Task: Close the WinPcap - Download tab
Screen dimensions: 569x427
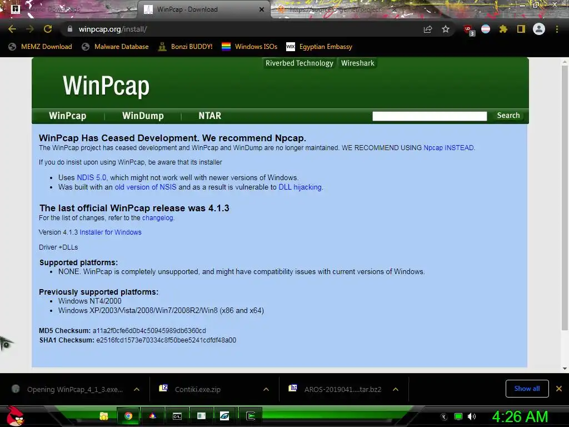Action: 262,9
